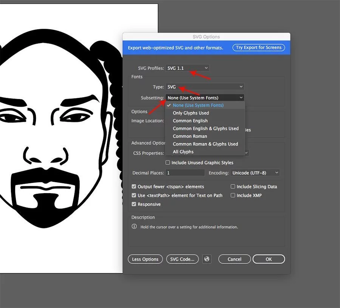The width and height of the screenshot is (340, 308).
Task: Open the font Type dropdown
Action: point(205,87)
